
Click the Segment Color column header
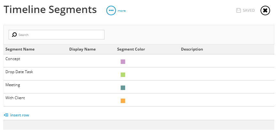pos(131,49)
